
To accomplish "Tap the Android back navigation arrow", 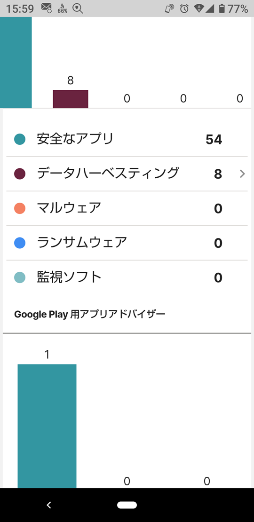I will (49, 505).
